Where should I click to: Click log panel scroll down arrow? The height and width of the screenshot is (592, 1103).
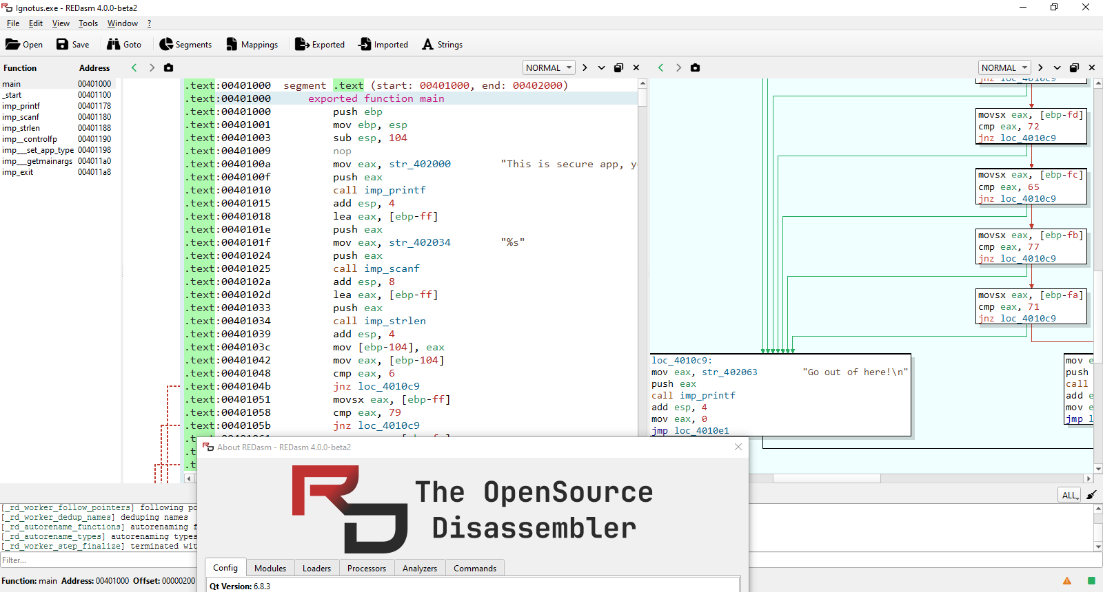[x=1098, y=547]
